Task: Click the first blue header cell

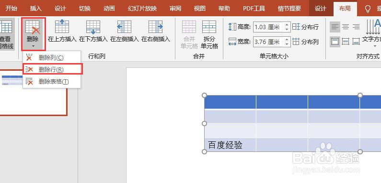Action: point(230,102)
